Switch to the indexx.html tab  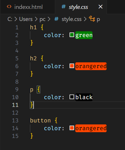28,7
